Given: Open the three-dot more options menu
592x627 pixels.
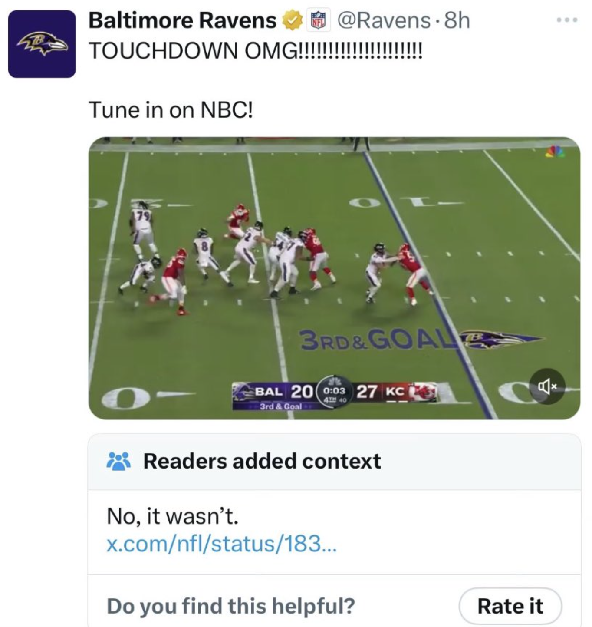Looking at the screenshot, I should pos(568,20).
